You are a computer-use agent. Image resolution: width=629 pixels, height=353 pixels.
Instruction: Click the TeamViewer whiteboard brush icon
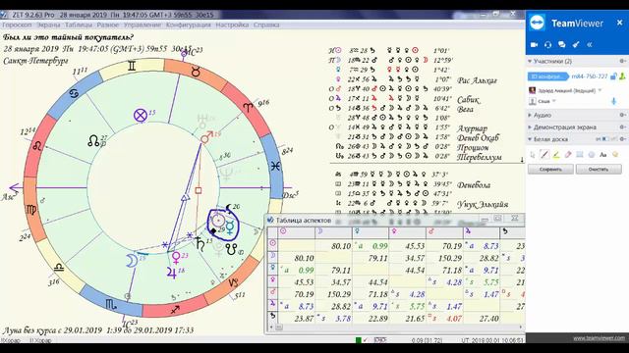coord(576,45)
